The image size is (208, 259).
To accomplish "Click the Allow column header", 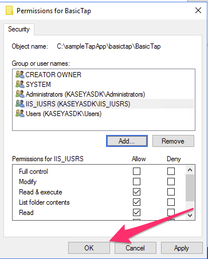I will pyautogui.click(x=139, y=159).
